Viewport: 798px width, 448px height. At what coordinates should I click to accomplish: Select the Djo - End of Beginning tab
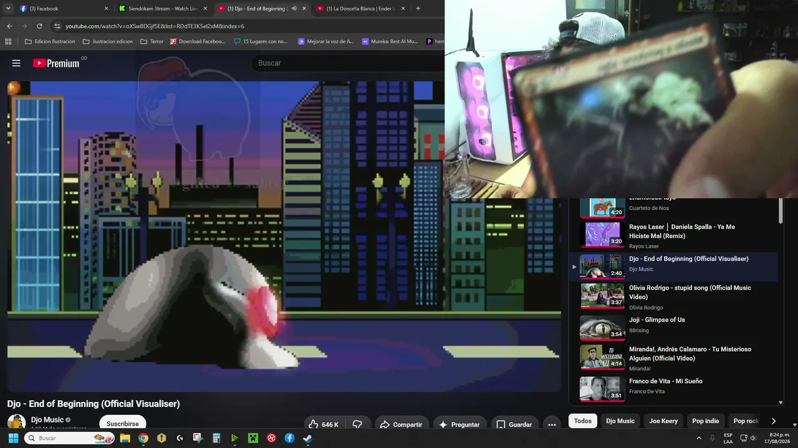tap(262, 9)
